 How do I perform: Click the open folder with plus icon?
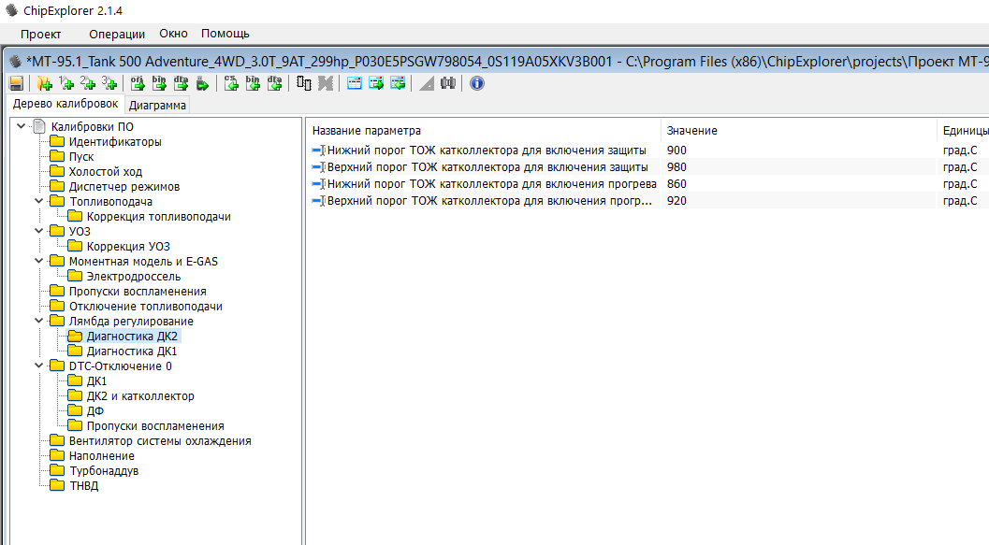coord(43,83)
